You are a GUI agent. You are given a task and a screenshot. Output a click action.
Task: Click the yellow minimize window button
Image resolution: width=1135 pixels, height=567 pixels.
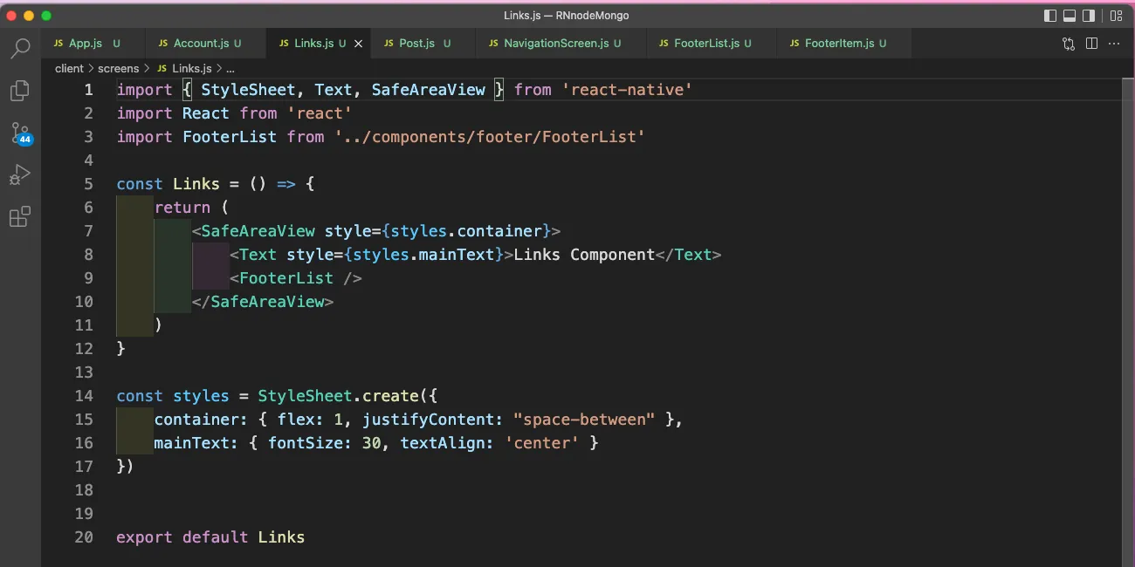(x=29, y=16)
